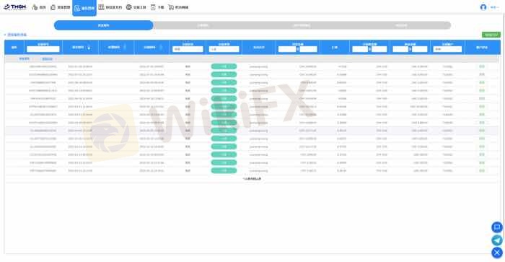
Task: Open the home page icon beside the logo
Action: click(35, 7)
